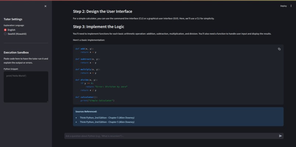Click the def calculator() code line

[x=86, y=97]
